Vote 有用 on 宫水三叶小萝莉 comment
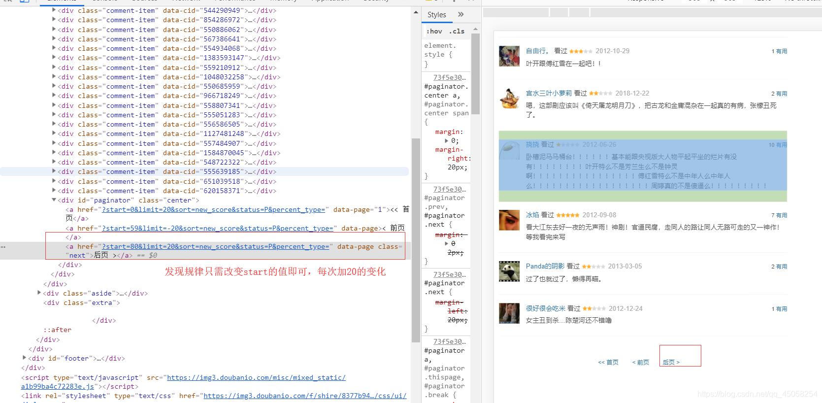Image resolution: width=822 pixels, height=403 pixels. click(782, 94)
